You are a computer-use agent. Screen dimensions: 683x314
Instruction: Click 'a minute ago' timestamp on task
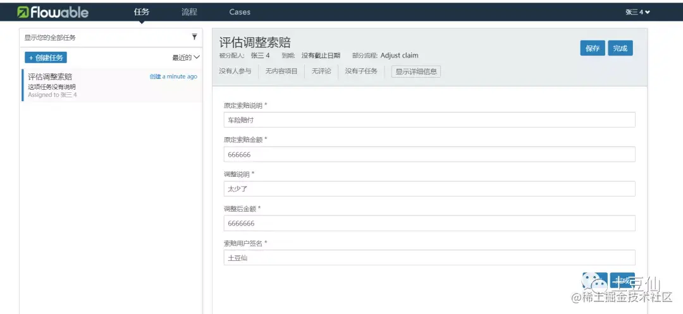tap(180, 76)
